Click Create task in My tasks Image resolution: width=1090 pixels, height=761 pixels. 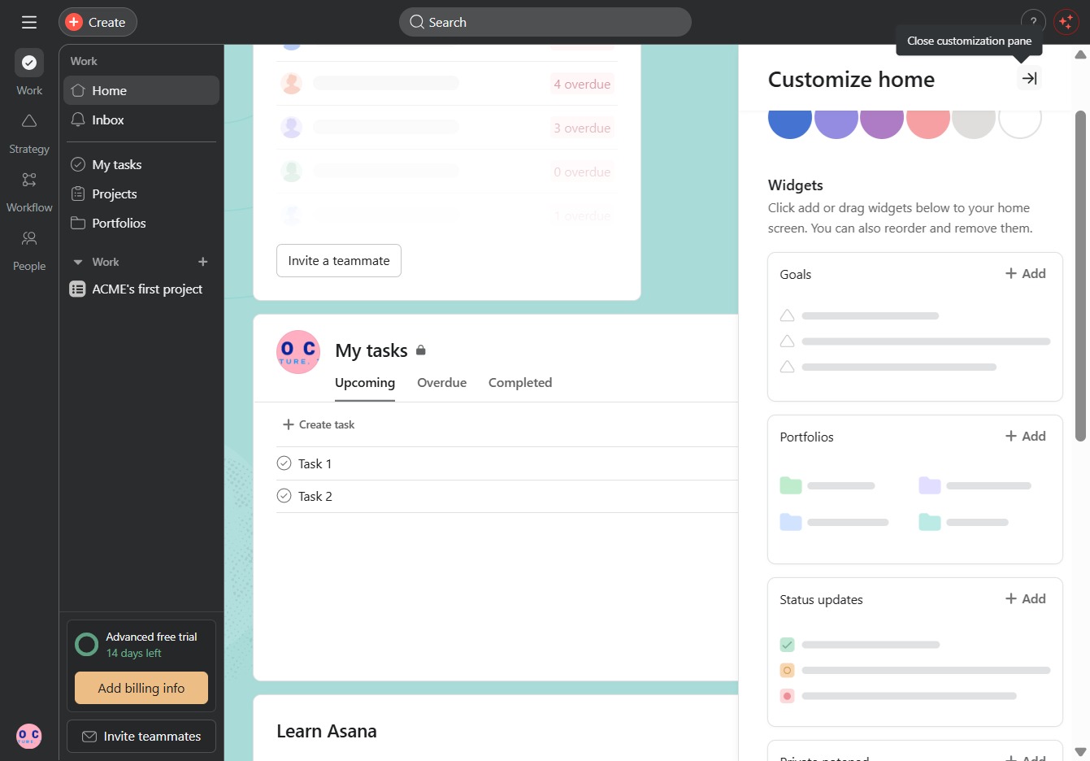319,424
